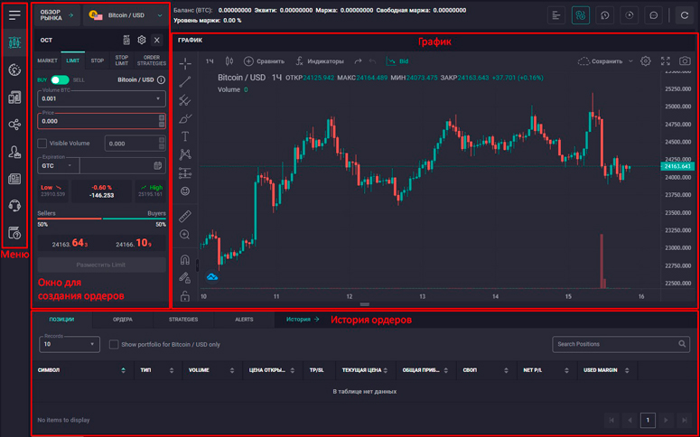
Task: Open the Fibonacci pitchfork tool
Action: [185, 100]
